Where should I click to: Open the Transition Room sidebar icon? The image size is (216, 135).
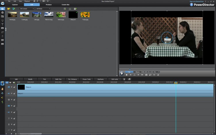coord(2,28)
